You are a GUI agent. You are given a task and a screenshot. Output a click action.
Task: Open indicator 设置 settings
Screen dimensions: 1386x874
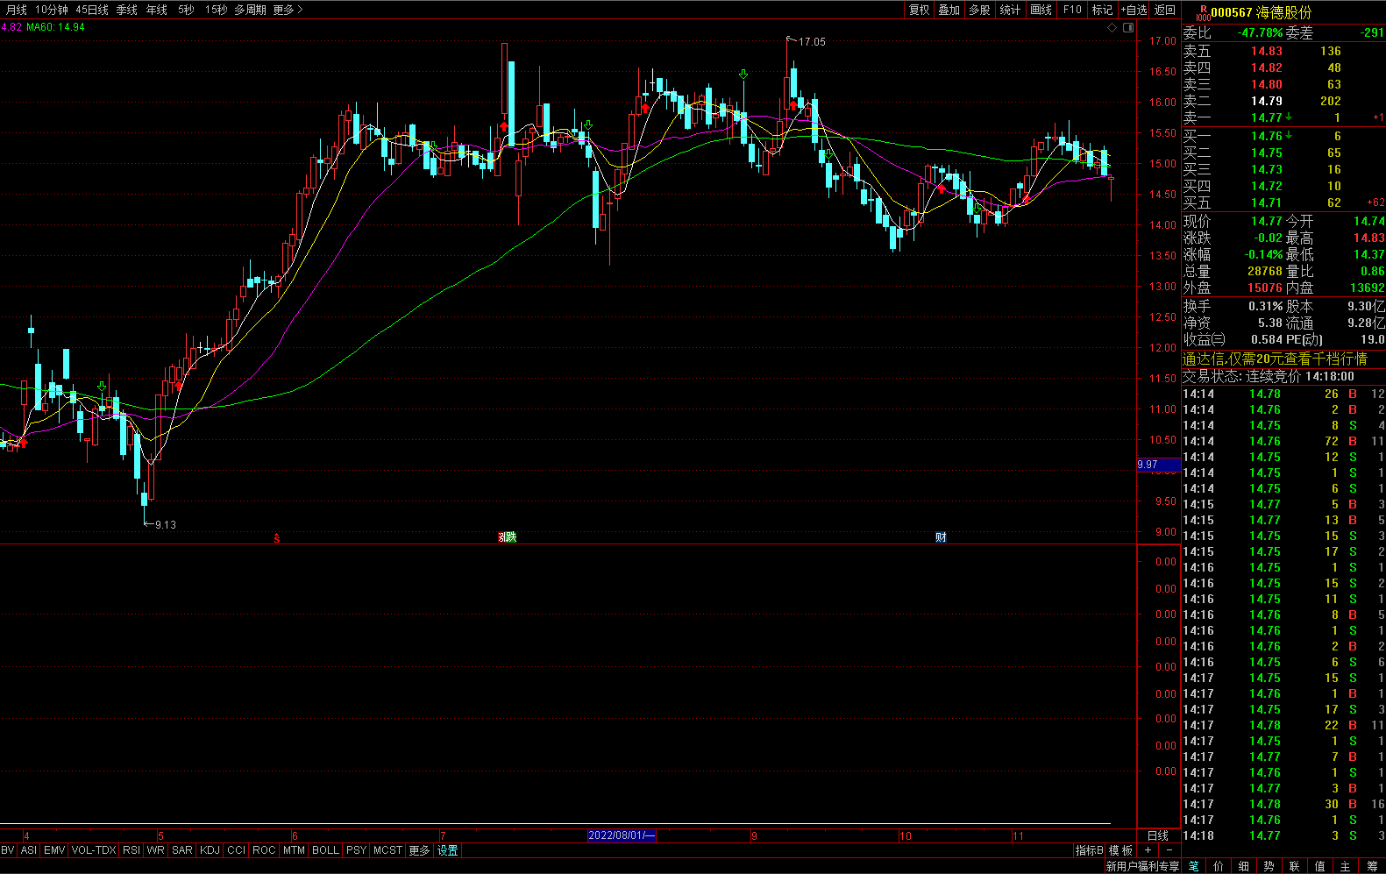click(448, 850)
